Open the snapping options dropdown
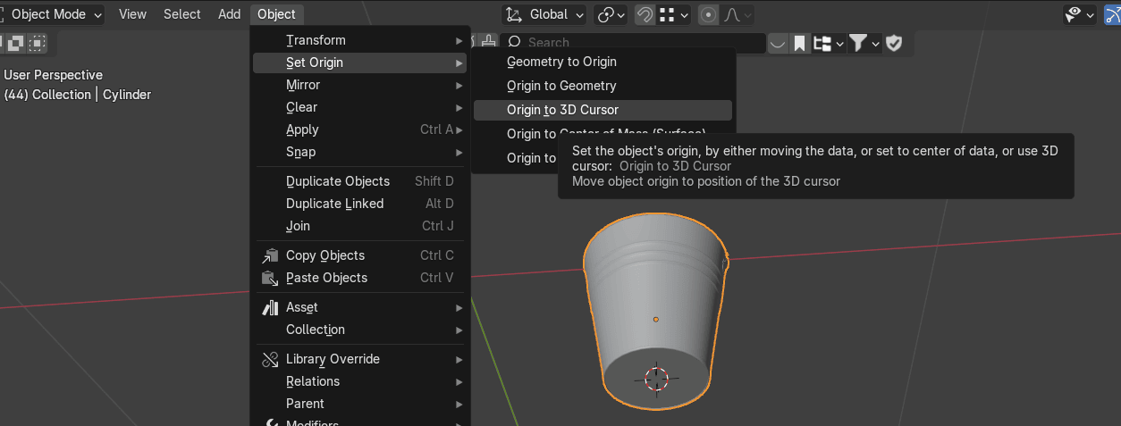This screenshot has width=1121, height=426. click(x=675, y=14)
